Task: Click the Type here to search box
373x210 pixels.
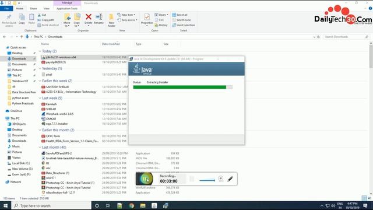Action: coord(52,205)
